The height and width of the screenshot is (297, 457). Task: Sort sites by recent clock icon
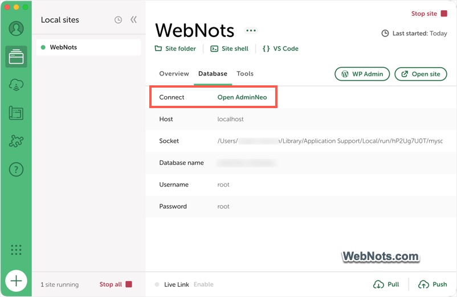[x=118, y=20]
